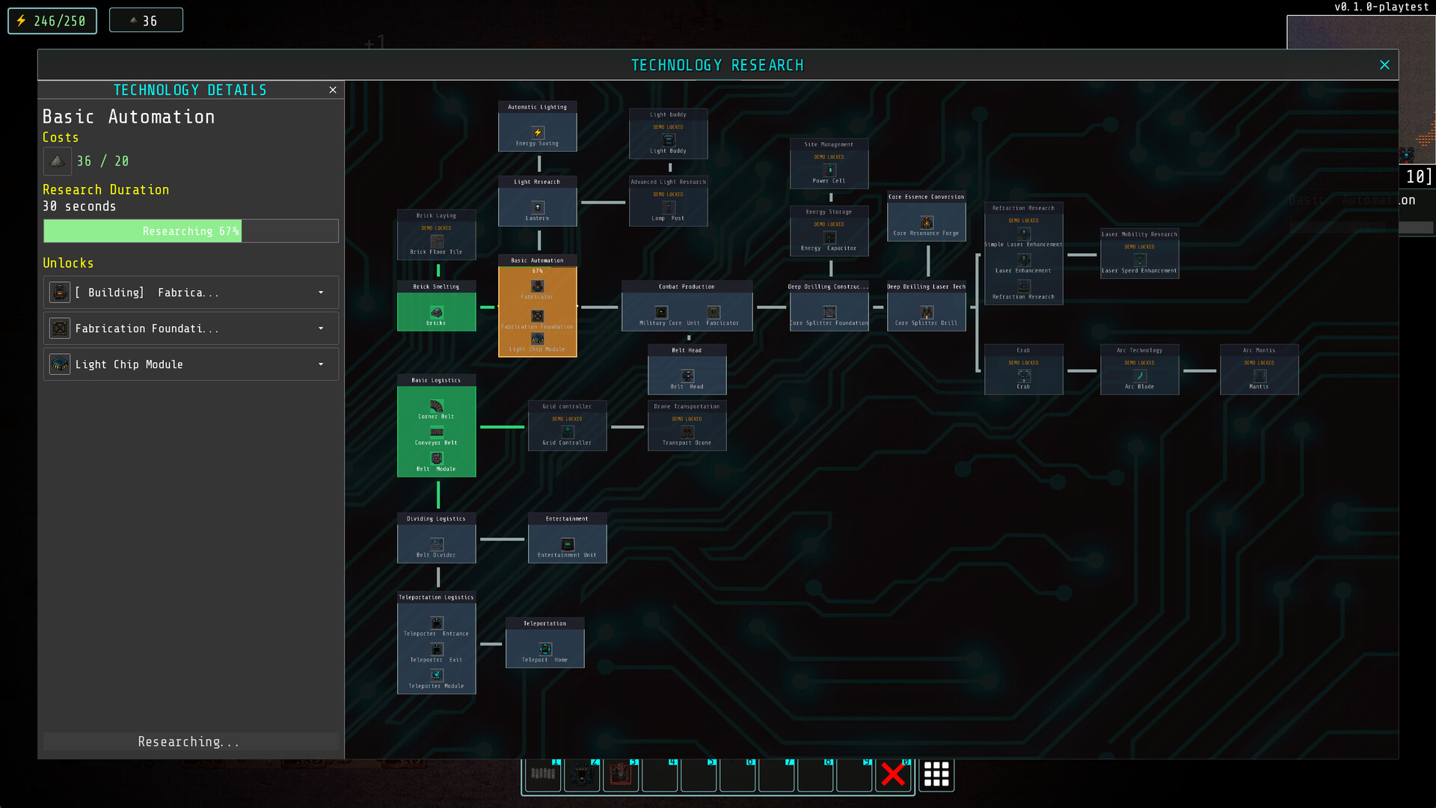Select the Lantern icon in Light Research
Viewport: 1436px width, 808px height.
537,207
